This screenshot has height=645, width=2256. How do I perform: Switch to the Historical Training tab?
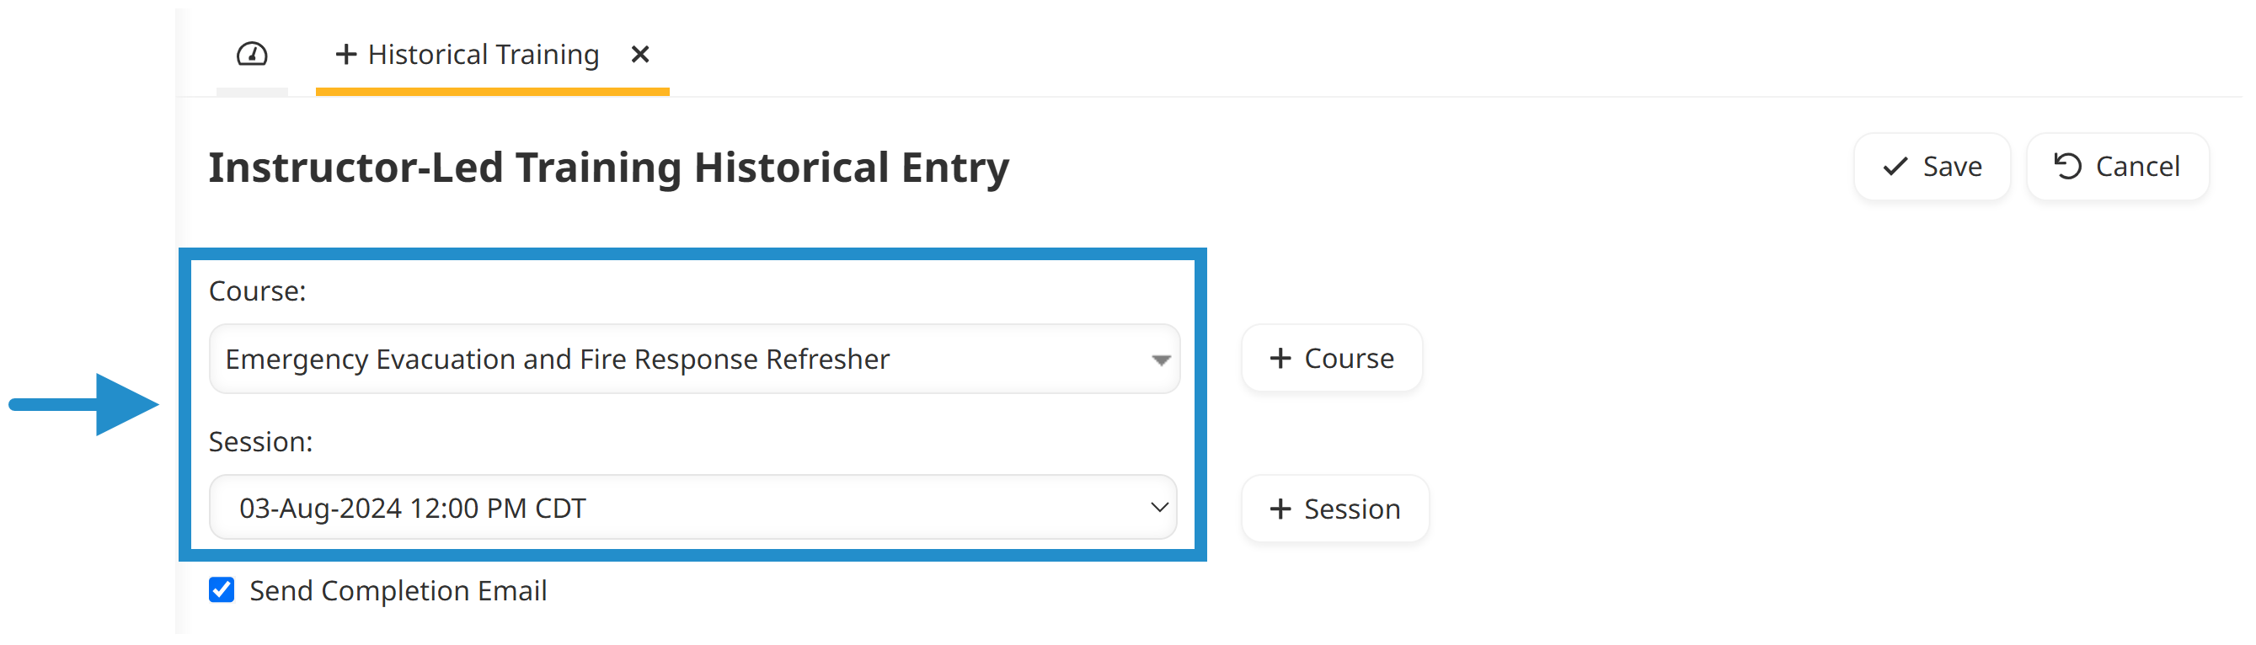click(x=483, y=55)
